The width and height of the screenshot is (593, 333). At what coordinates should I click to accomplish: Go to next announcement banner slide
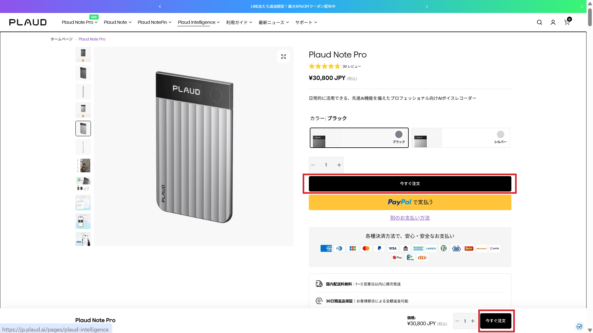coord(427,6)
